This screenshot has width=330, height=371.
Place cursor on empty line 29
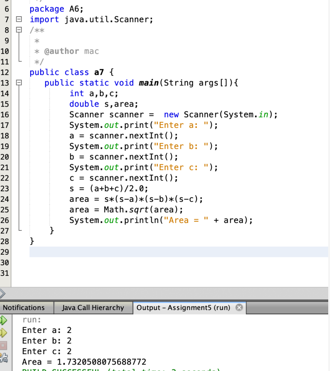click(109, 251)
